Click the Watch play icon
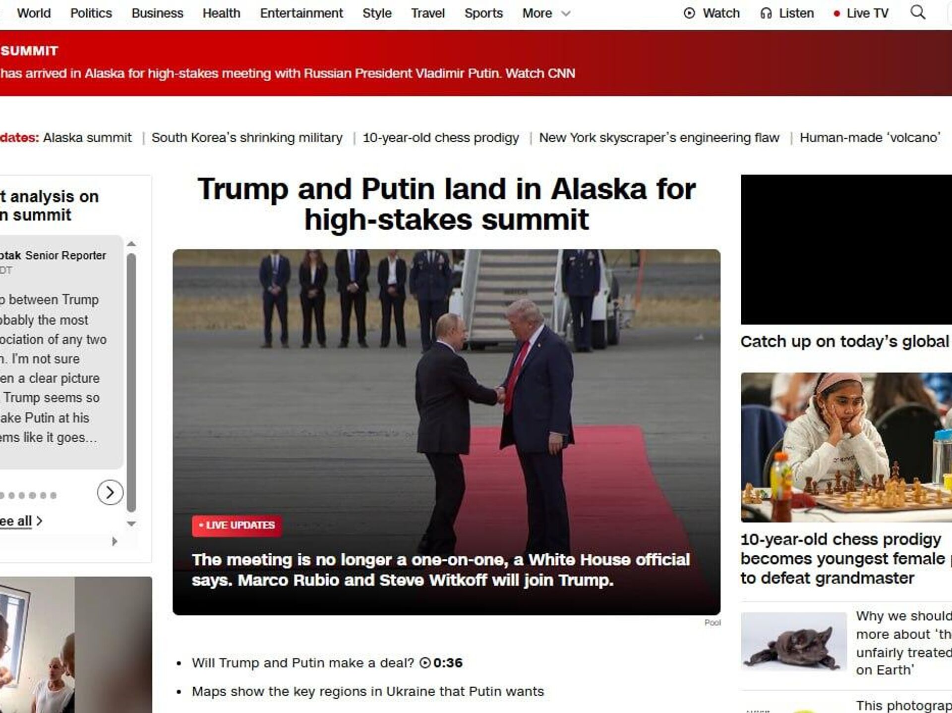Image resolution: width=952 pixels, height=713 pixels. [689, 13]
